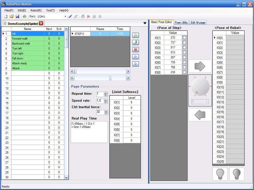254x190 pixels.
Task: Click the page list scrollbar thumb
Action: 66,39
